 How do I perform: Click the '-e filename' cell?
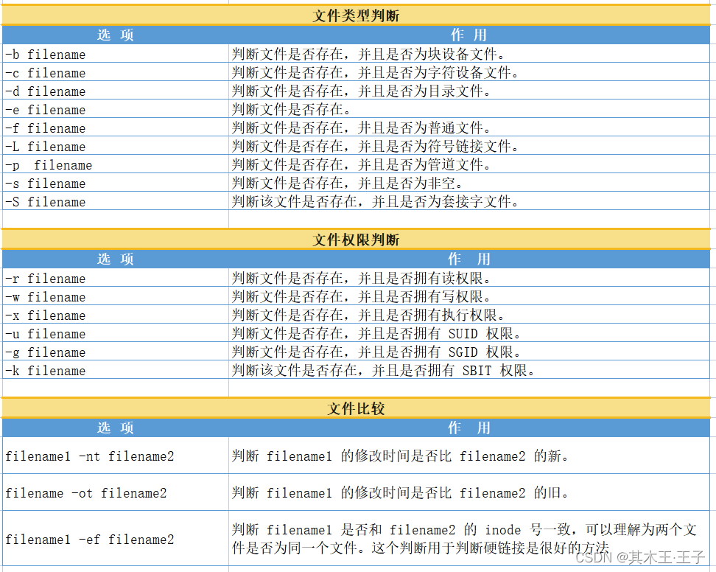(x=116, y=109)
